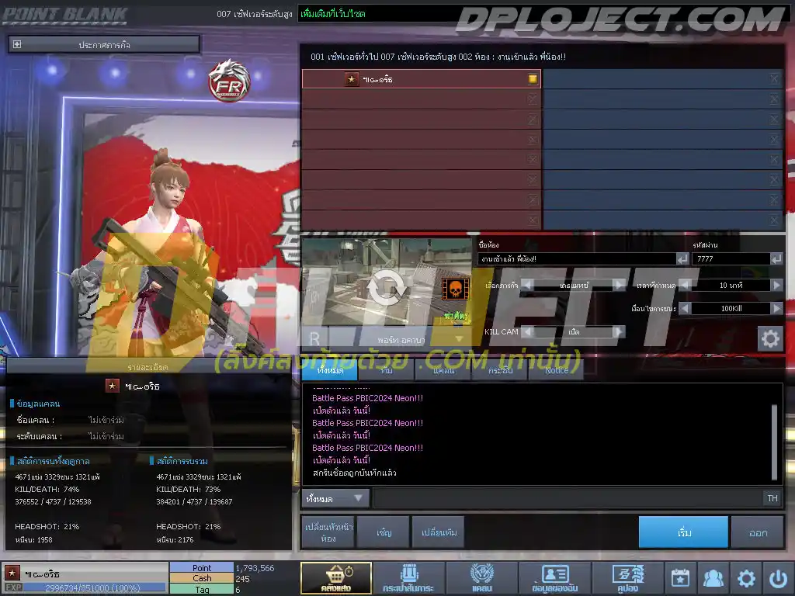
Task: Click the orange skull deathmatch mode icon
Action: 455,289
